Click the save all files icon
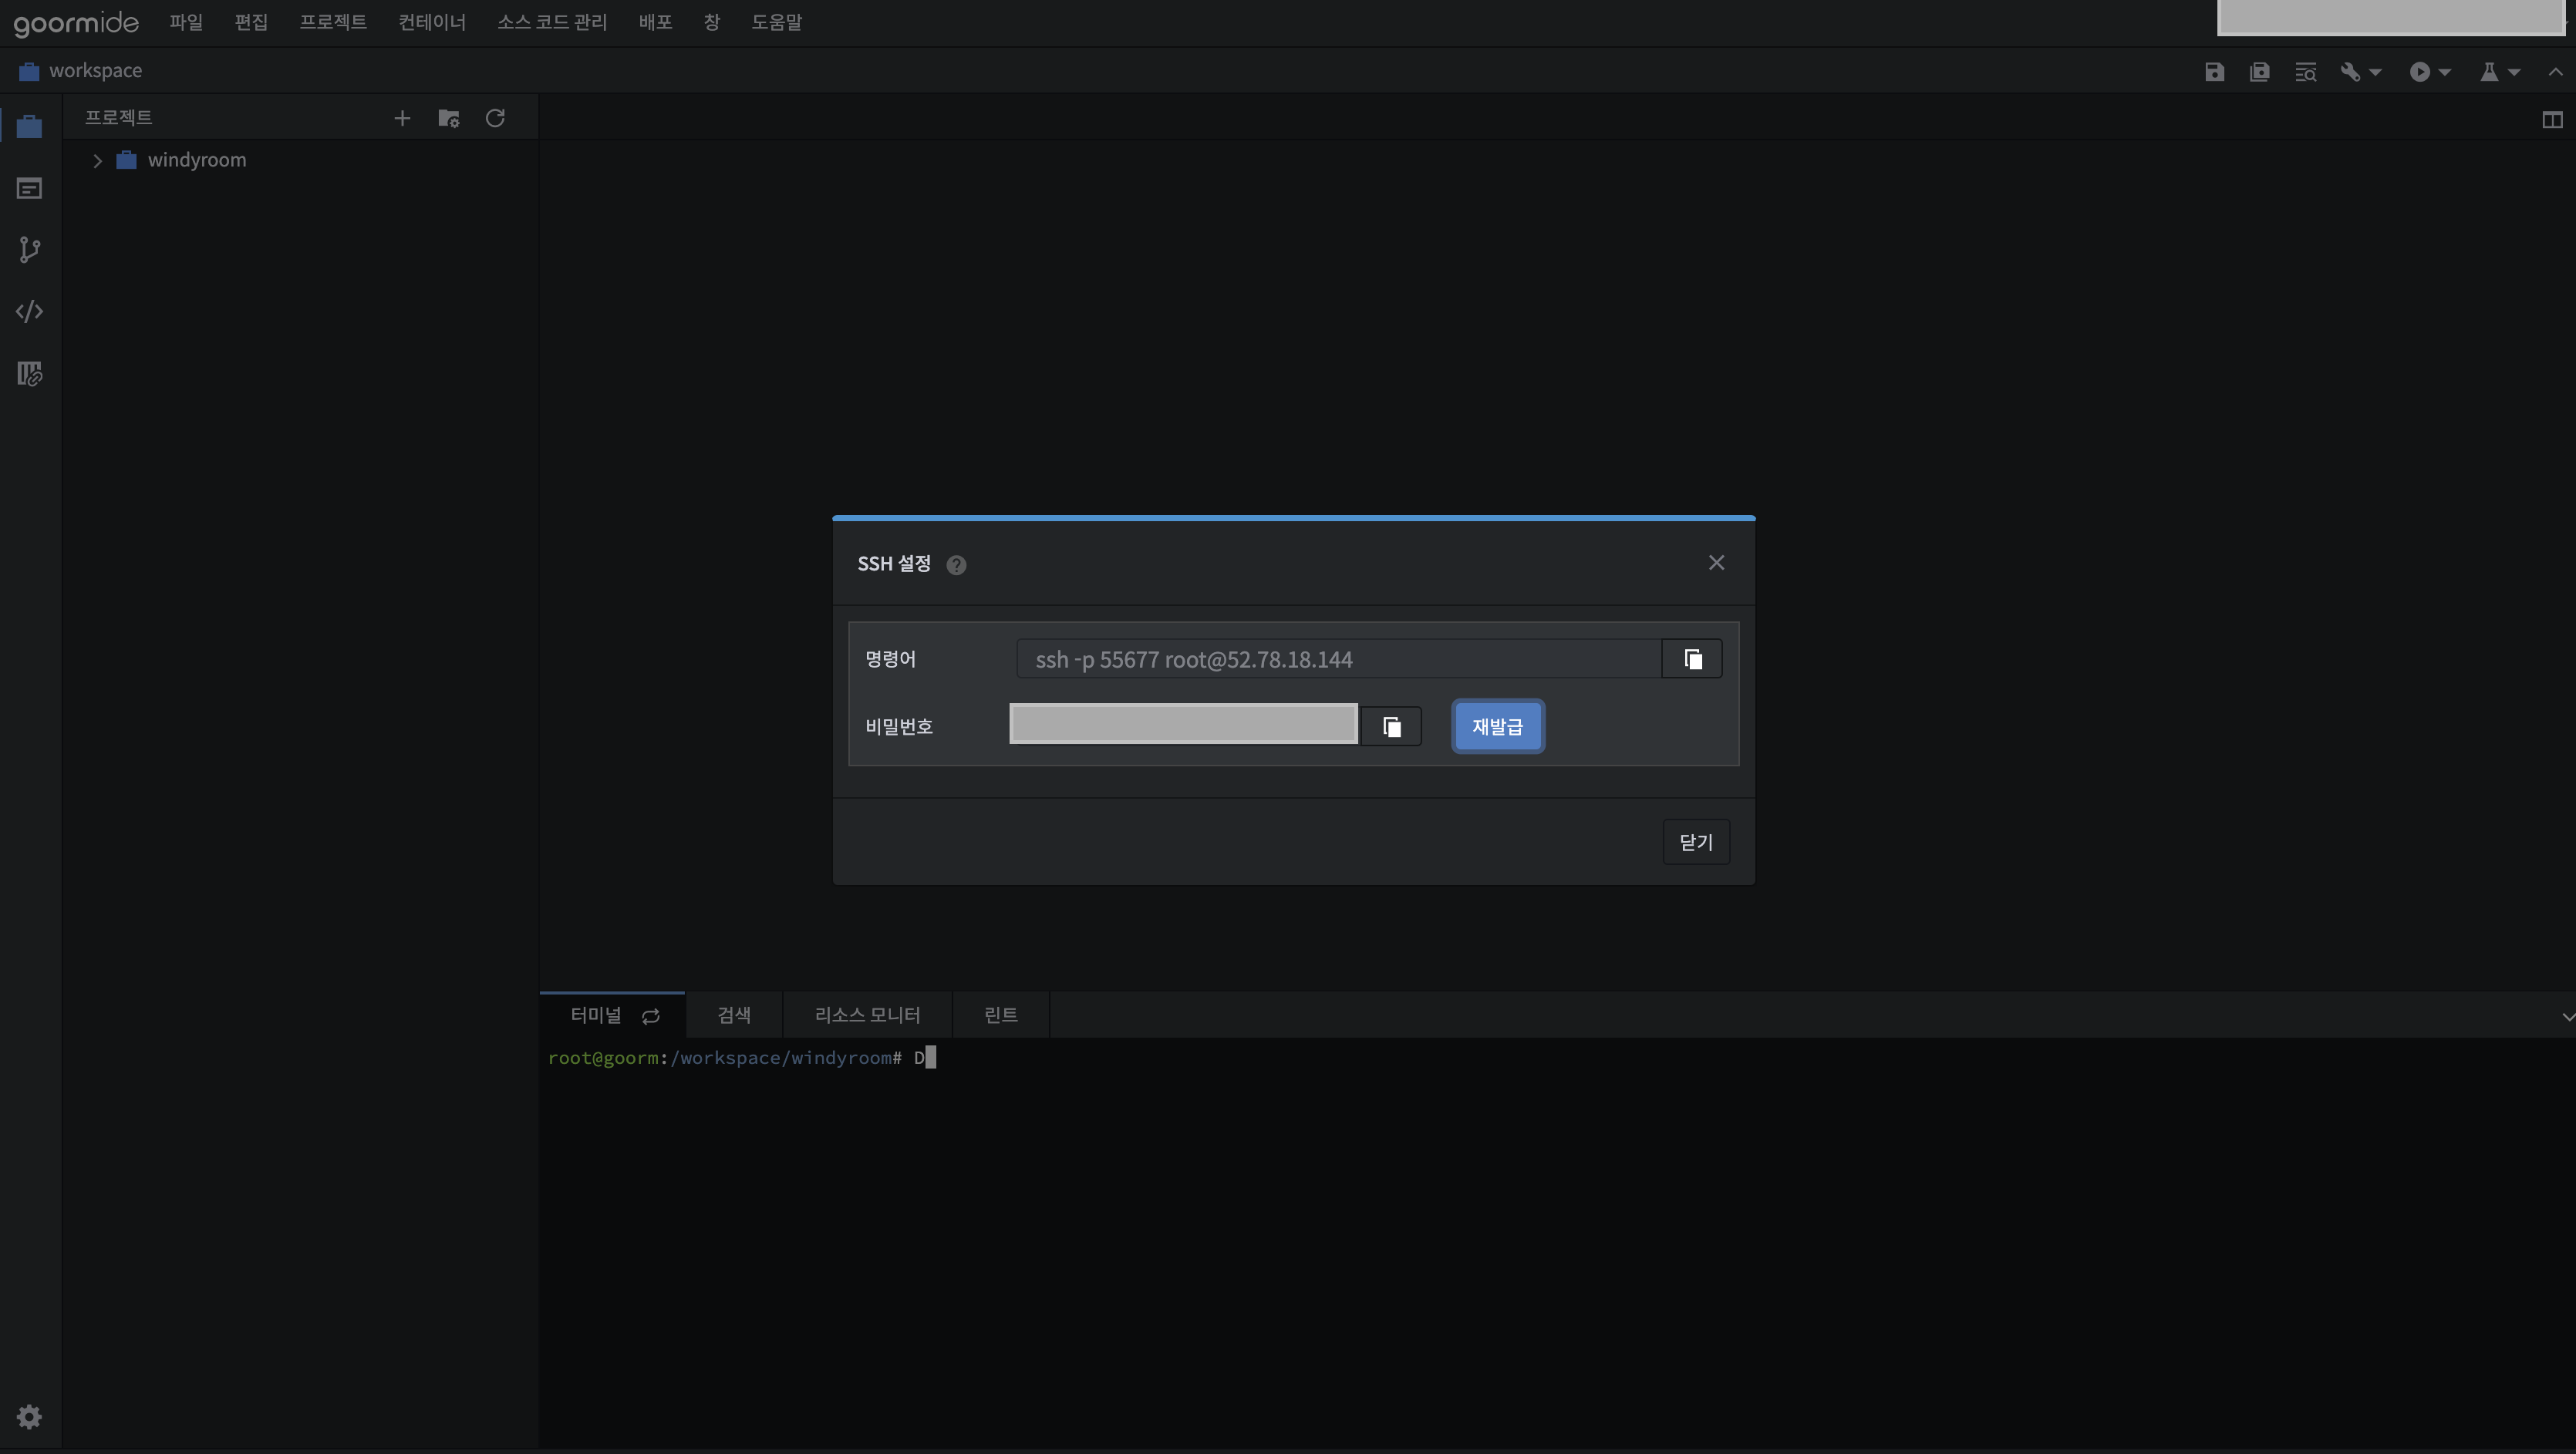This screenshot has width=2576, height=1454. click(x=2259, y=72)
